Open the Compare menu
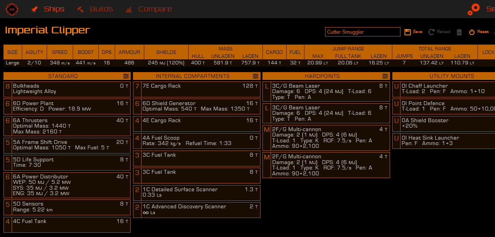 coord(155,9)
